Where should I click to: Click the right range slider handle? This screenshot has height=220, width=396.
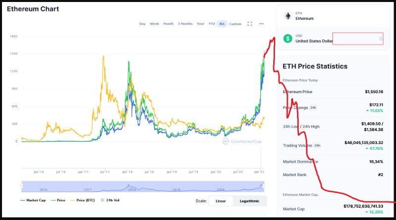click(x=264, y=185)
